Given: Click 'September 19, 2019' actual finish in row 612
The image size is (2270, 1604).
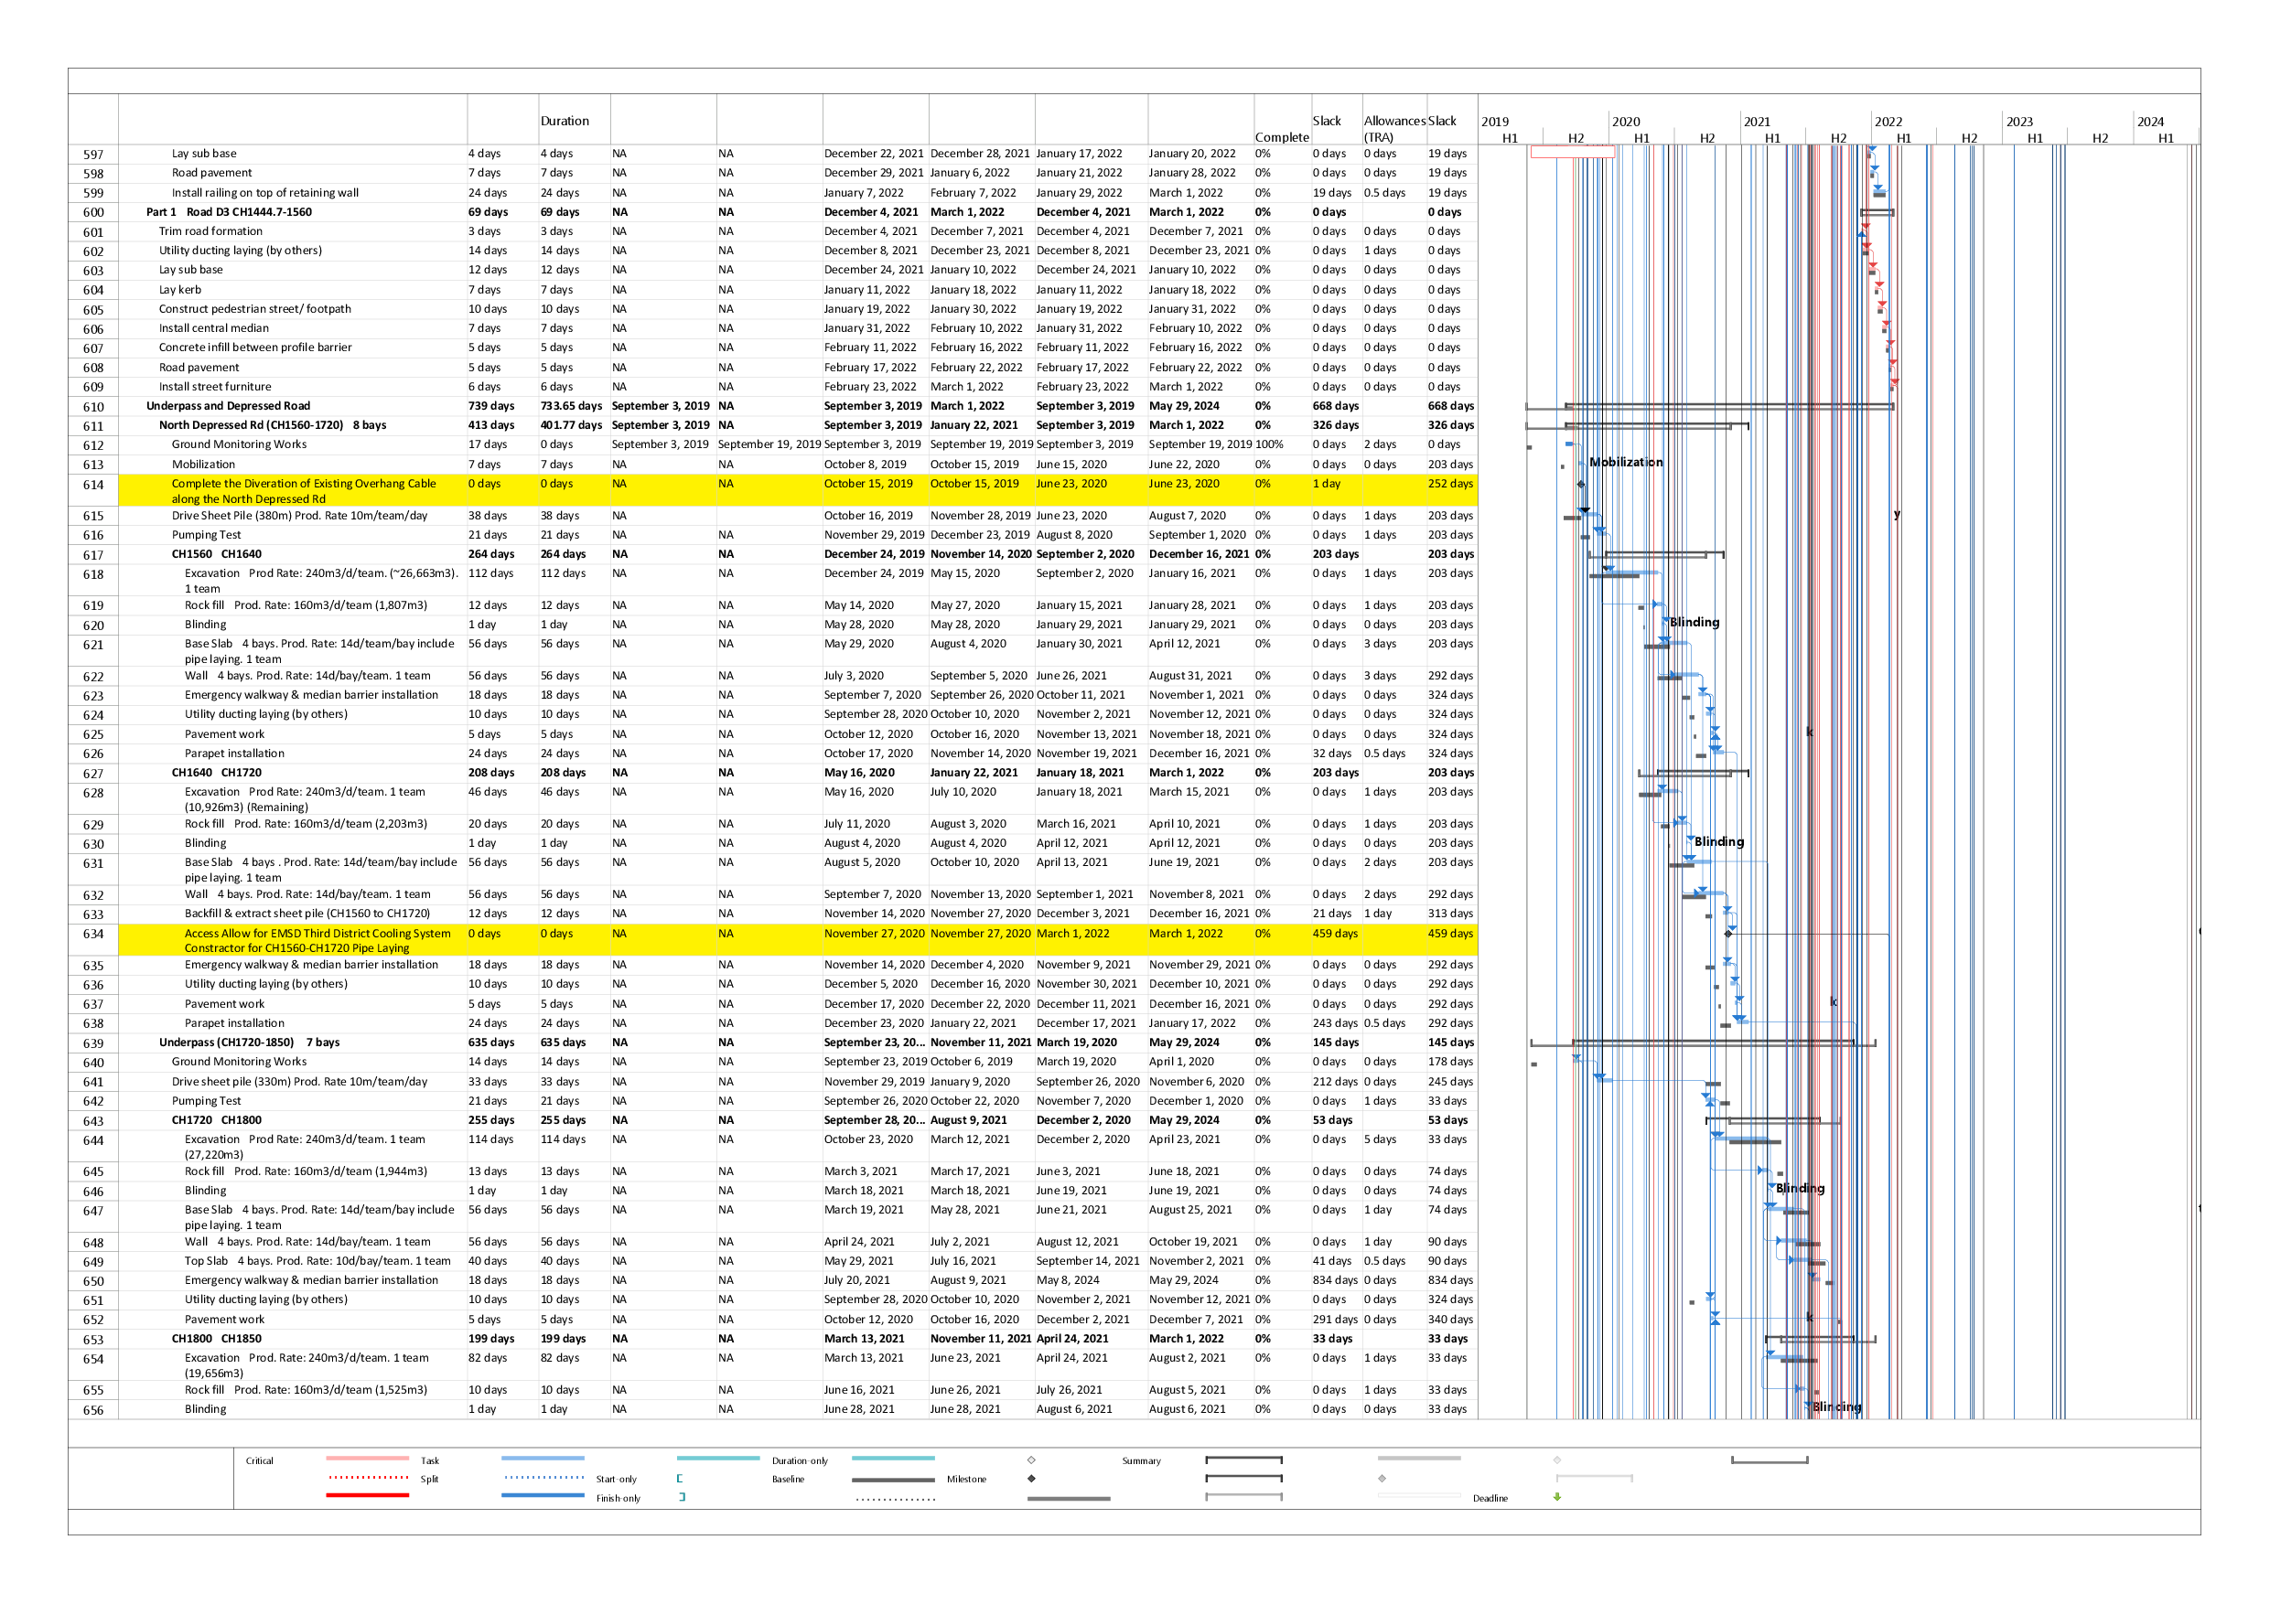Looking at the screenshot, I should tap(769, 444).
